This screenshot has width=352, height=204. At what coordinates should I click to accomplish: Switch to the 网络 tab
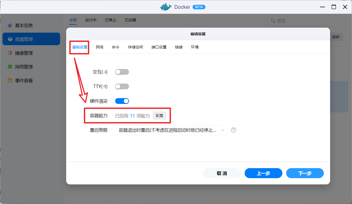(100, 47)
